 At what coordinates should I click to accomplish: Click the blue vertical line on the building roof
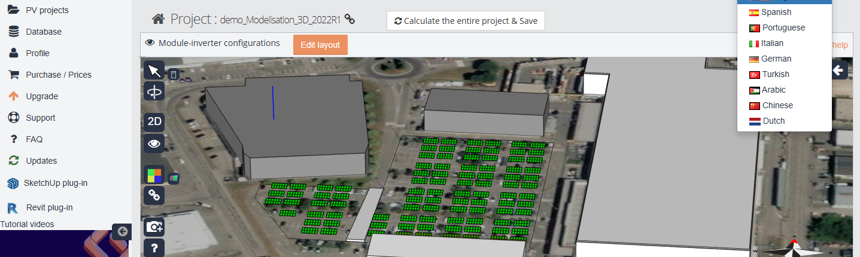coord(273,102)
